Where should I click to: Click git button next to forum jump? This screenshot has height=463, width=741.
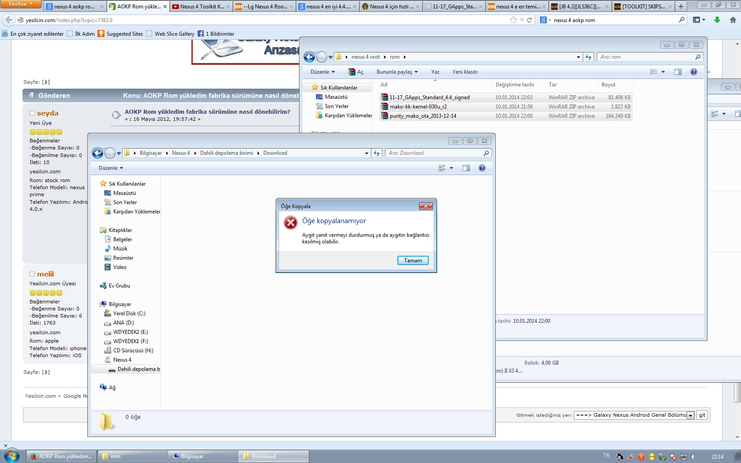click(702, 415)
